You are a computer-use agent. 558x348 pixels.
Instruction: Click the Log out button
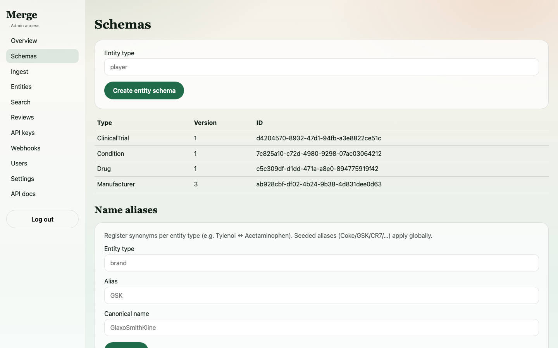tap(42, 219)
